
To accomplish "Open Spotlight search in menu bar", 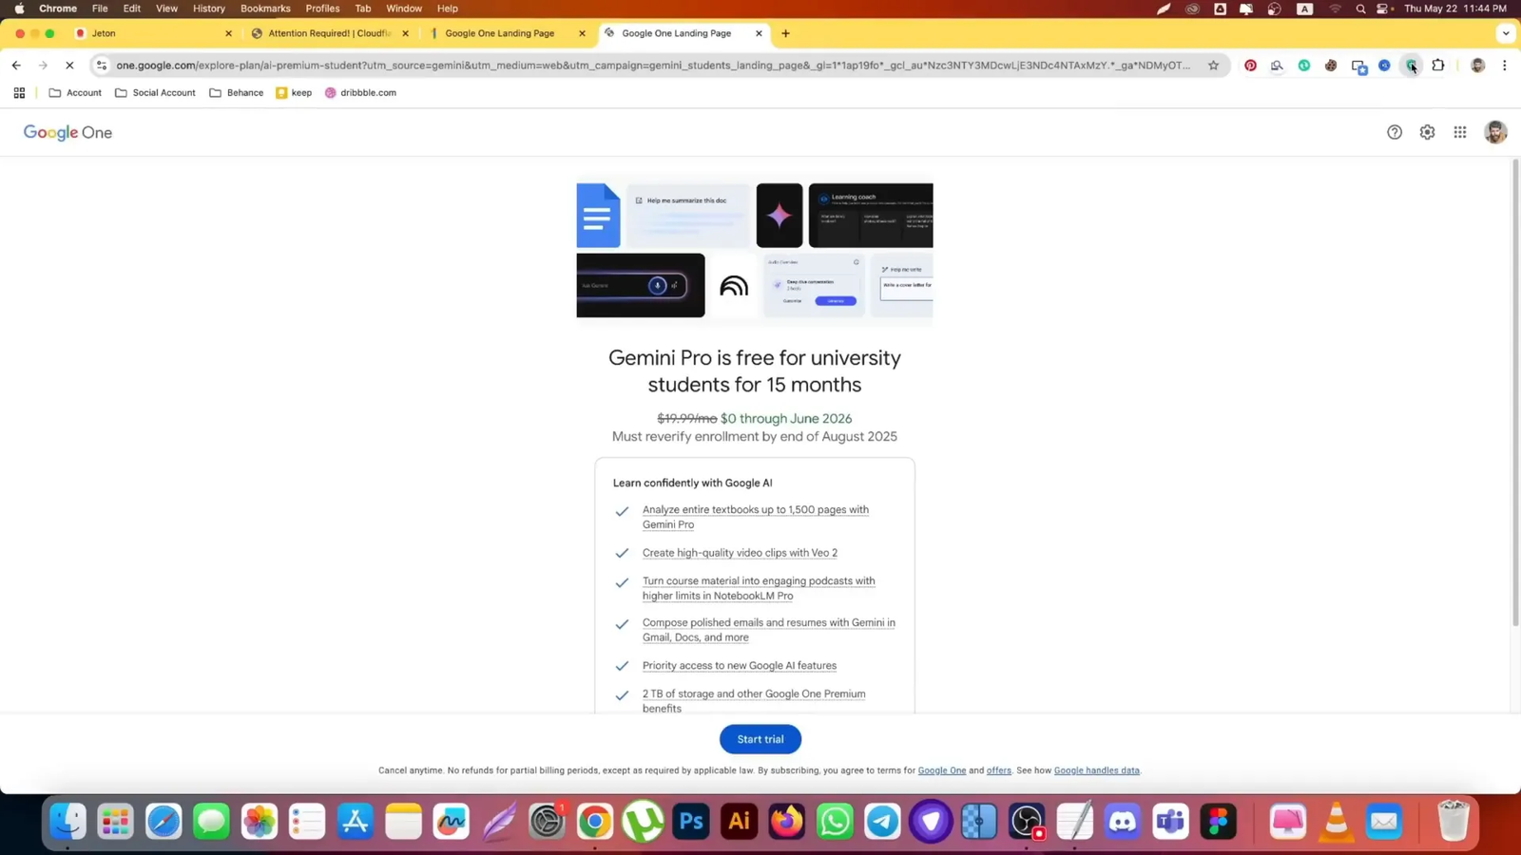I will click(x=1360, y=9).
